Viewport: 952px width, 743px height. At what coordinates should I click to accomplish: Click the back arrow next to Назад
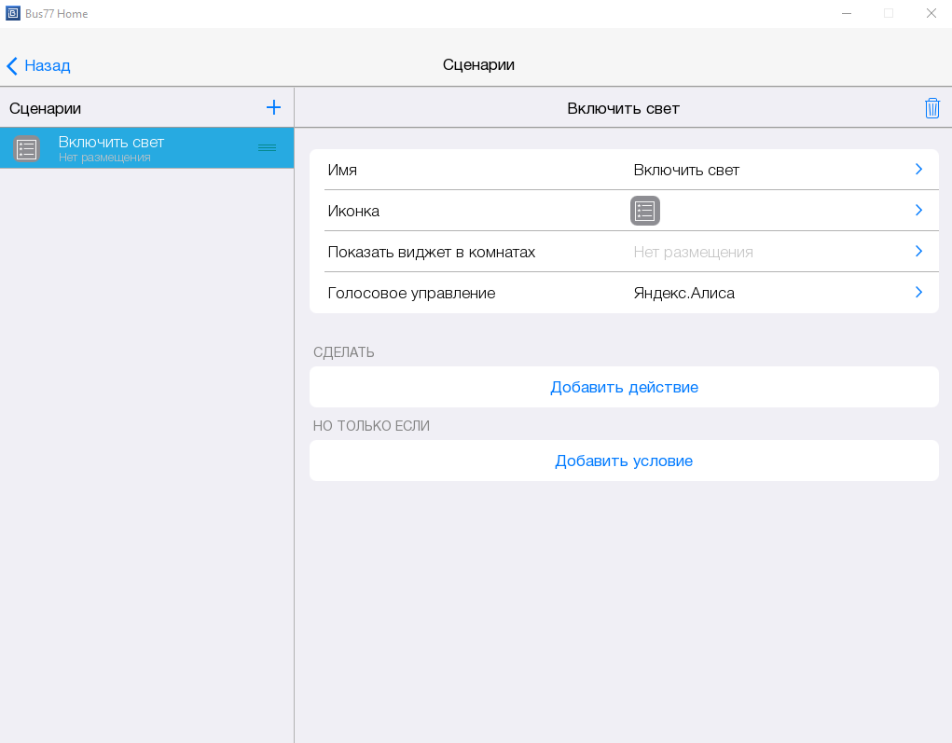(x=12, y=65)
